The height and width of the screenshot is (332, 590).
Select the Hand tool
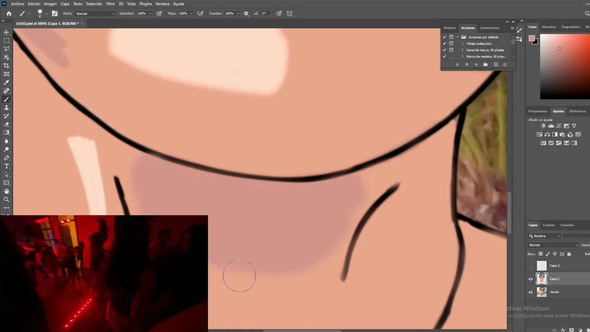click(x=6, y=191)
